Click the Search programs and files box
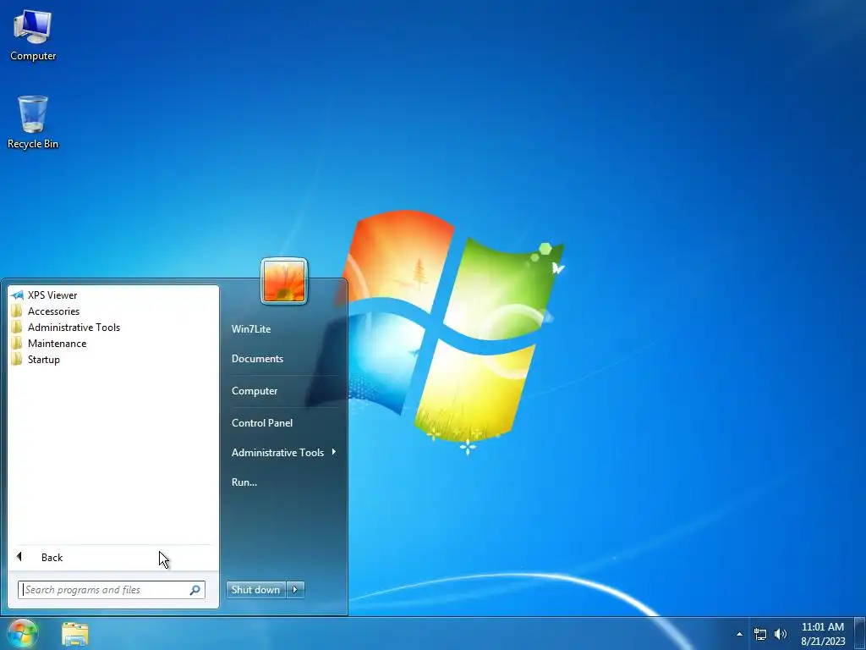 (111, 590)
